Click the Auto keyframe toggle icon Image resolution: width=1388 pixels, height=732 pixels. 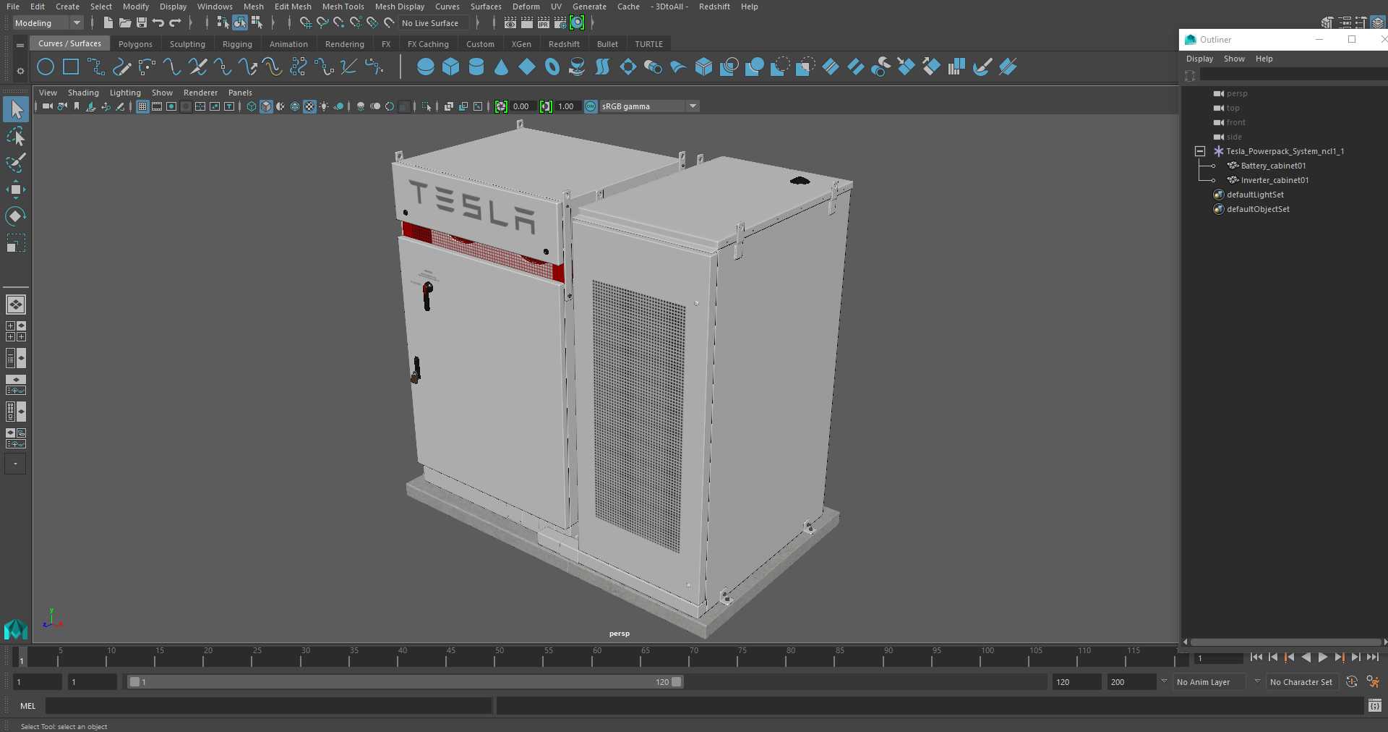(x=1352, y=681)
